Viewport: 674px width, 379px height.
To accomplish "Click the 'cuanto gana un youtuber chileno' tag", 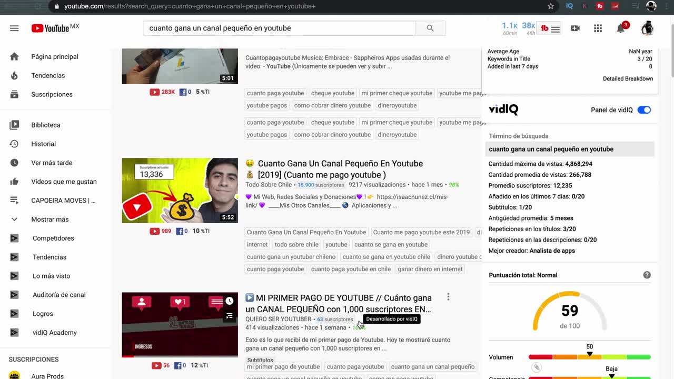I will coord(291,257).
